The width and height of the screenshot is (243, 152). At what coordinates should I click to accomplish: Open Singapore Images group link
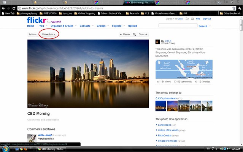(168, 141)
